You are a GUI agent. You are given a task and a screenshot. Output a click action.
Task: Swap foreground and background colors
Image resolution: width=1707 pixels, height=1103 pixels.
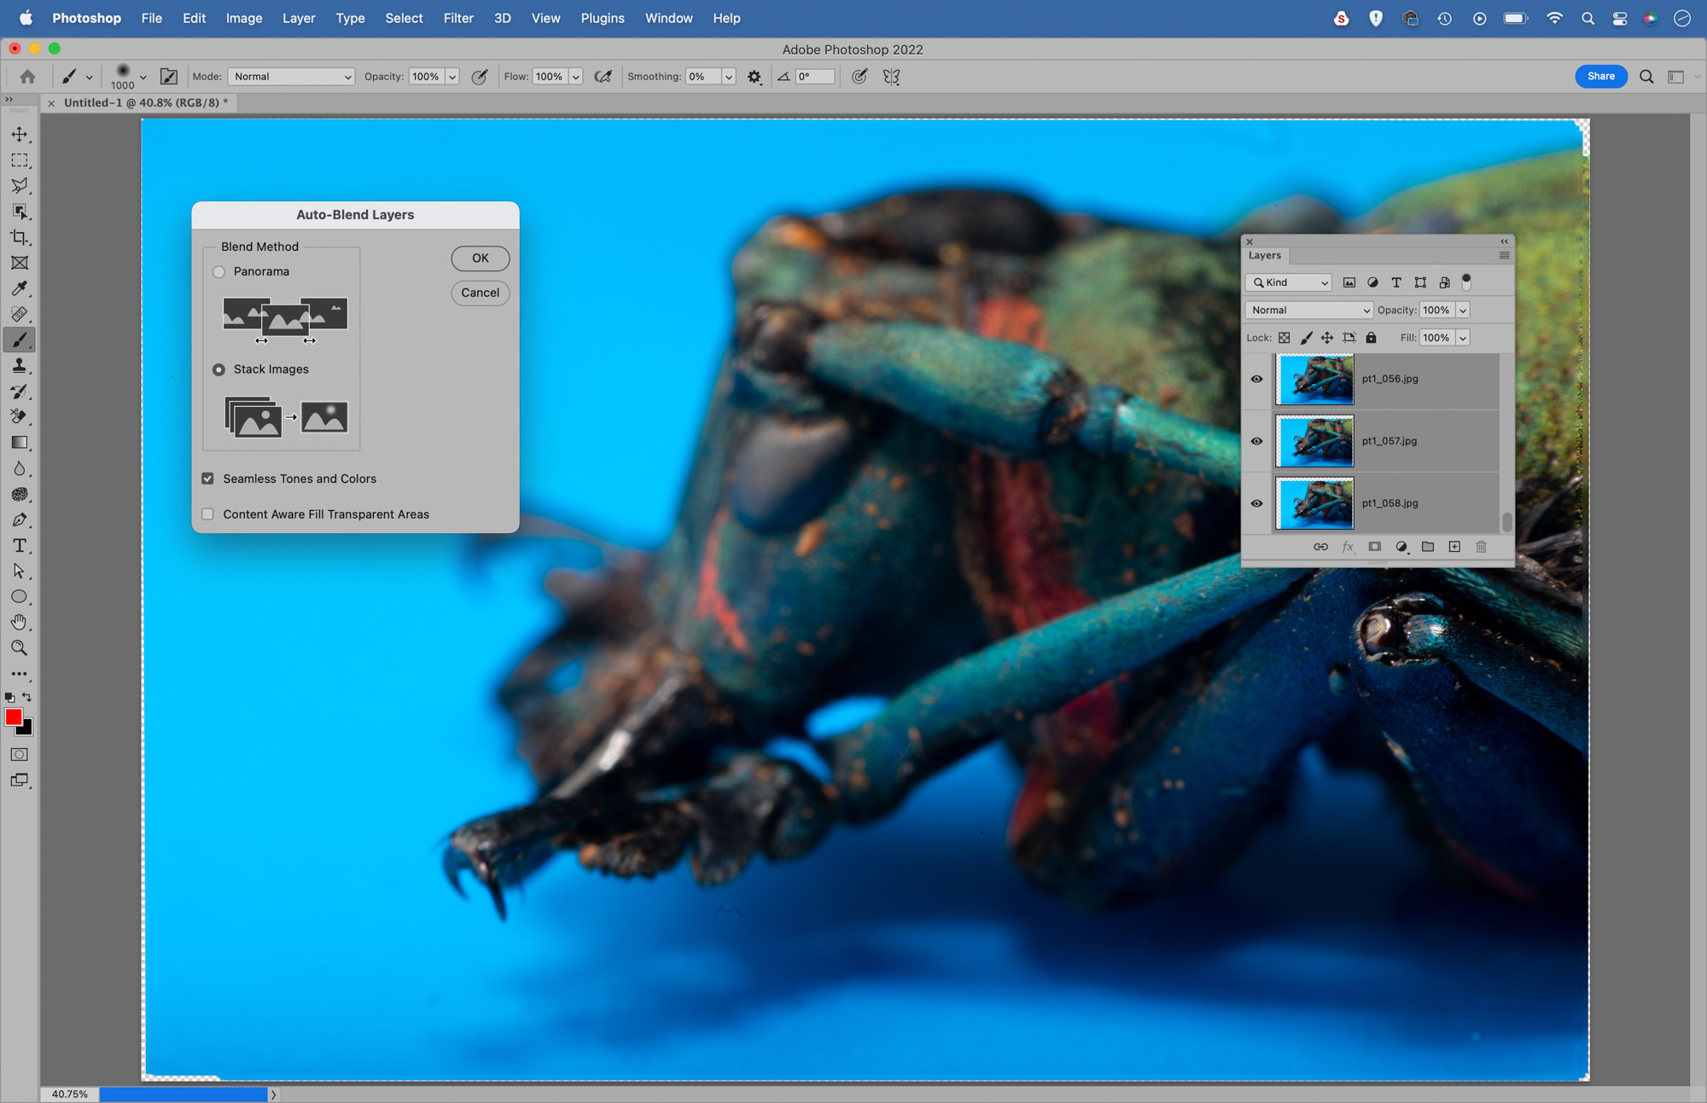[27, 697]
